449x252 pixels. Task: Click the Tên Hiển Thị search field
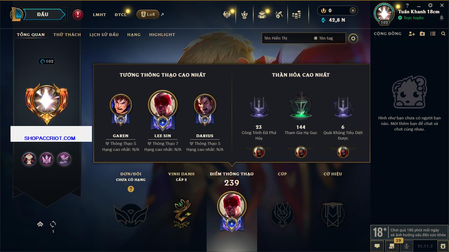click(x=286, y=38)
